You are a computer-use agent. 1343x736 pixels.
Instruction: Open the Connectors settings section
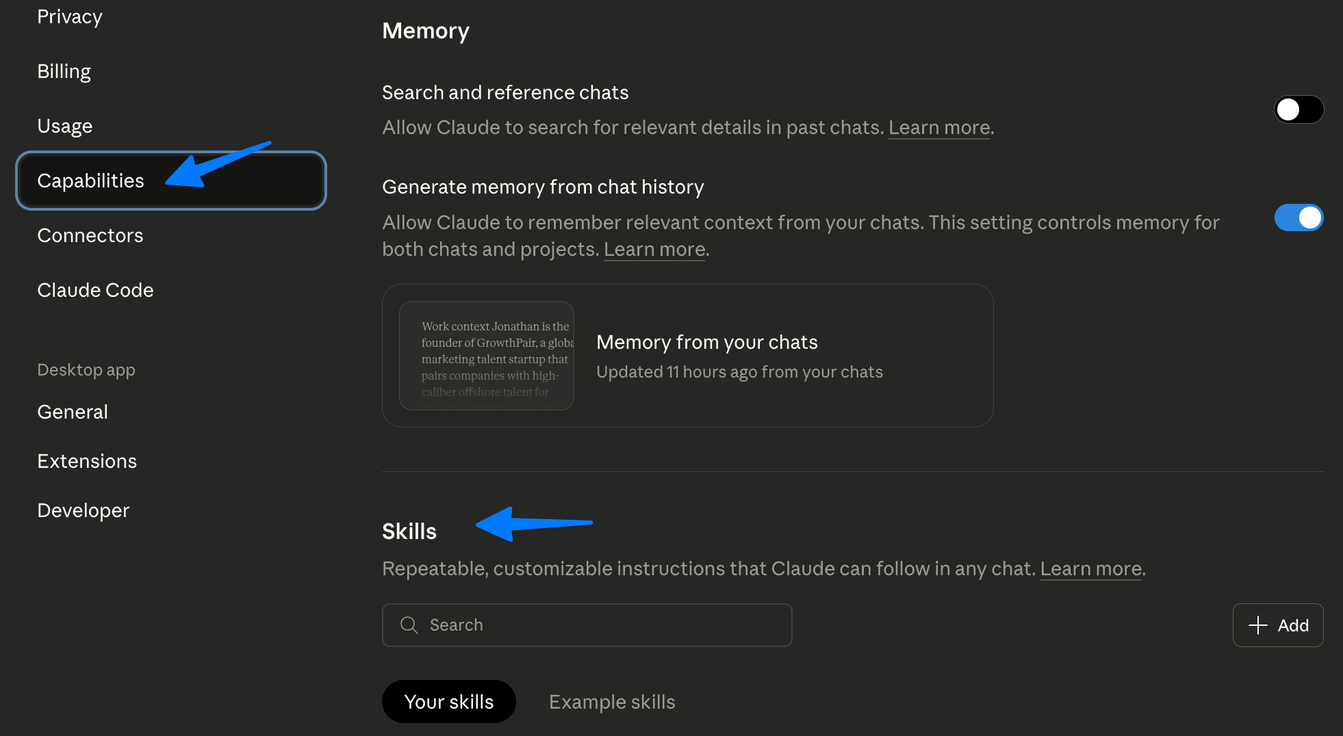pos(90,235)
